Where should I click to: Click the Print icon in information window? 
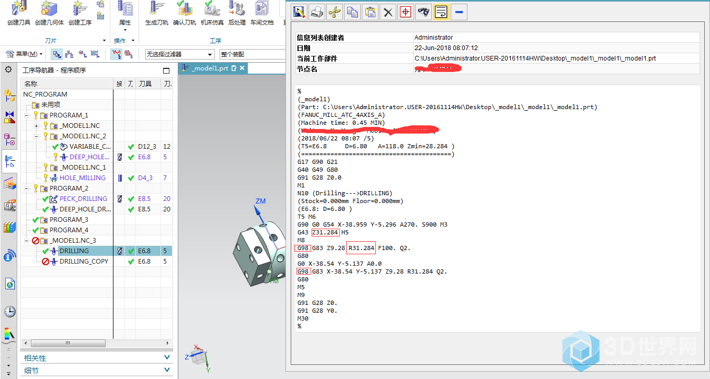317,12
